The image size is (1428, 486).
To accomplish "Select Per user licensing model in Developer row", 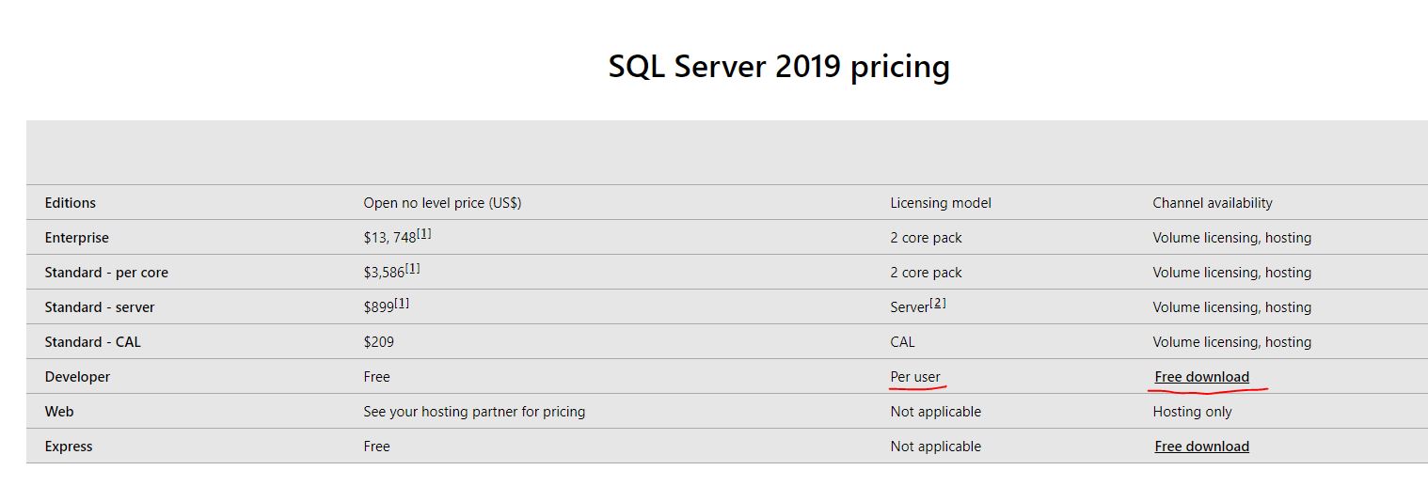I will pos(915,377).
